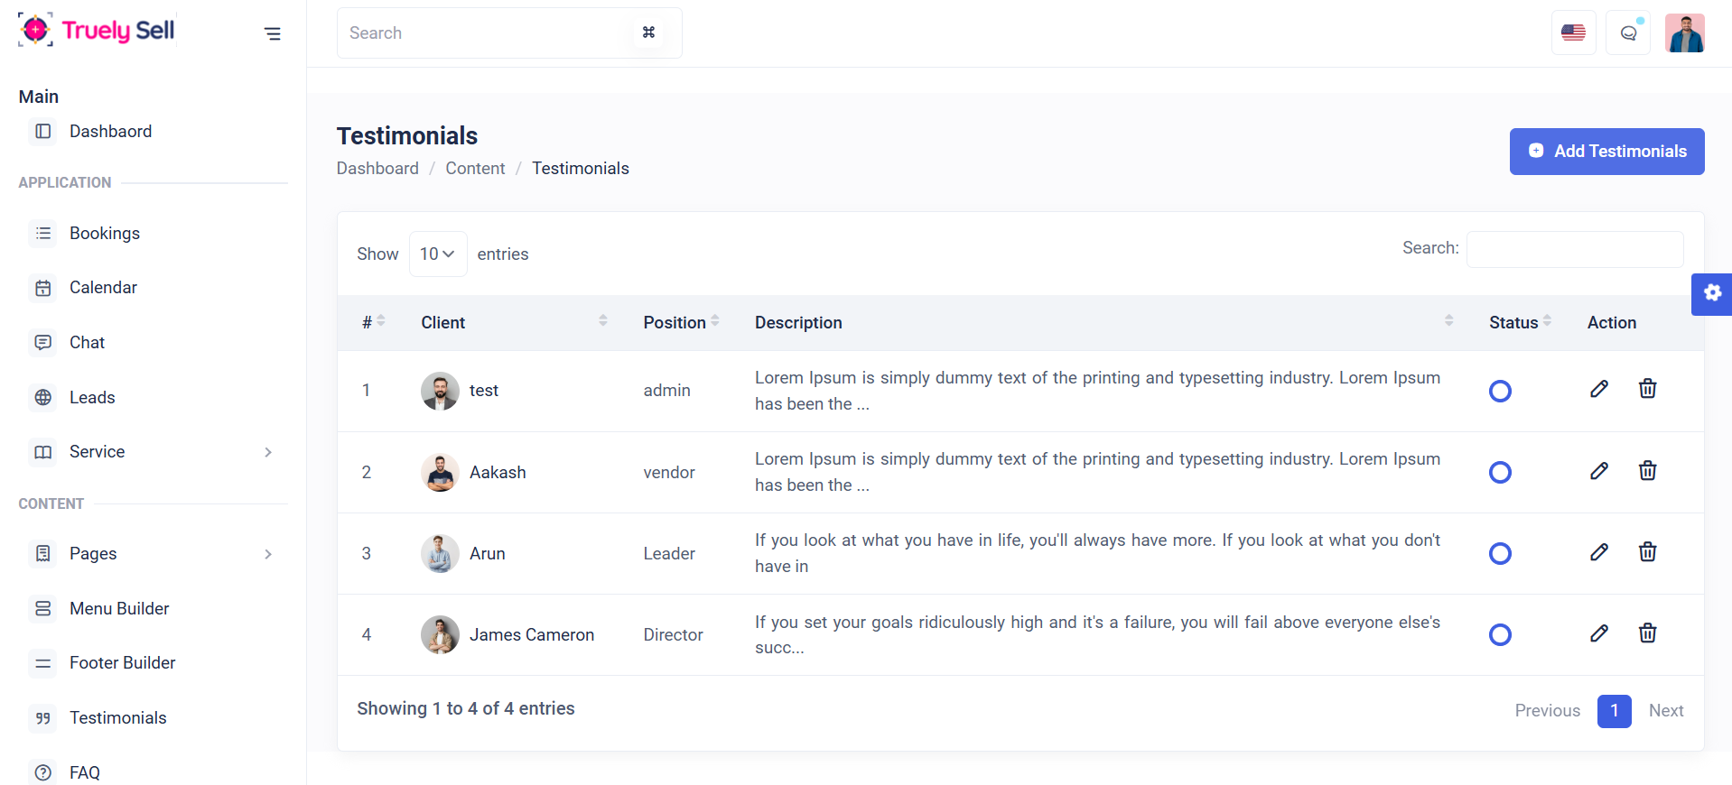Click the edit pencil for test client
The height and width of the screenshot is (785, 1732).
(x=1598, y=389)
